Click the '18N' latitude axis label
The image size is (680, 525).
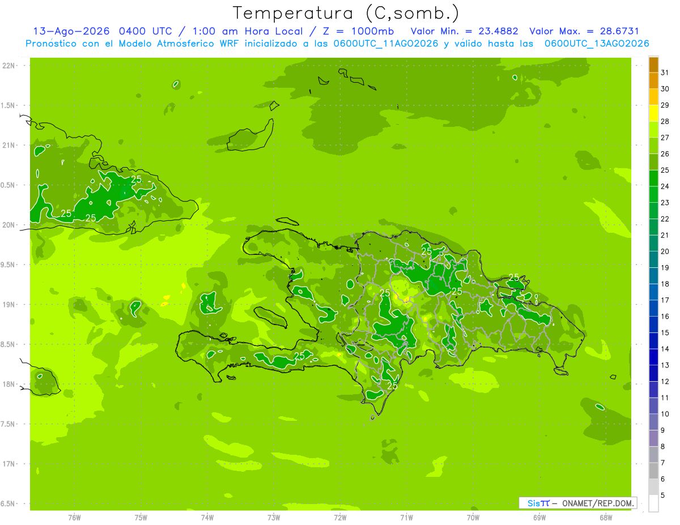pos(8,385)
